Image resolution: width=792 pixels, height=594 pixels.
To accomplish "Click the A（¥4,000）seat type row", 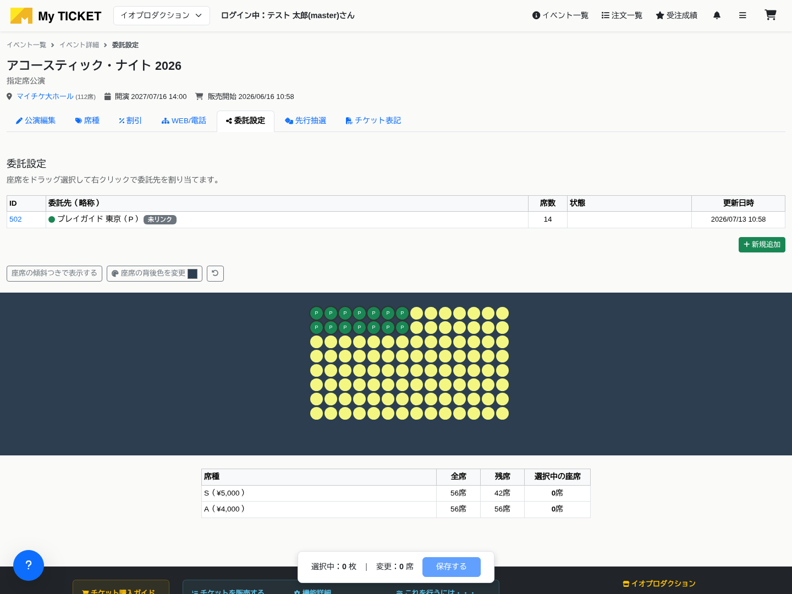I will point(396,509).
